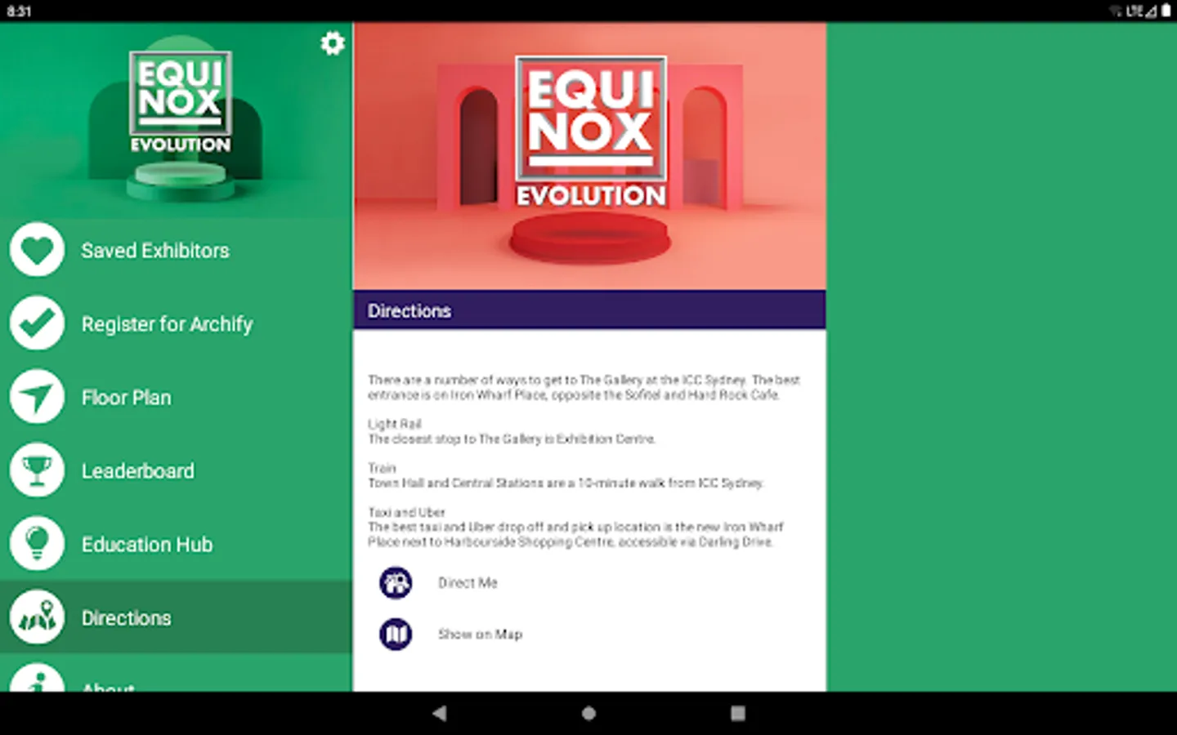Viewport: 1177px width, 735px height.
Task: Click the 'Train' heading text
Action: [382, 468]
